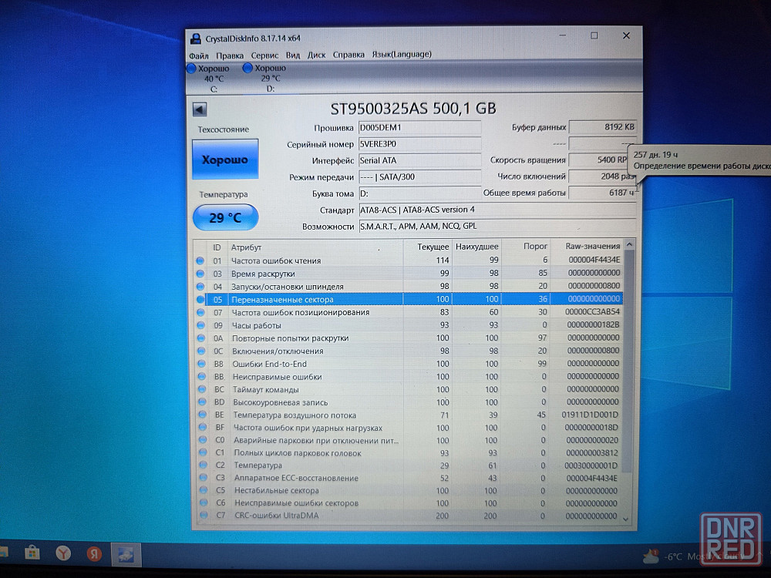Click the status icon for Аппаратное ECC-восстановление

pyautogui.click(x=203, y=478)
